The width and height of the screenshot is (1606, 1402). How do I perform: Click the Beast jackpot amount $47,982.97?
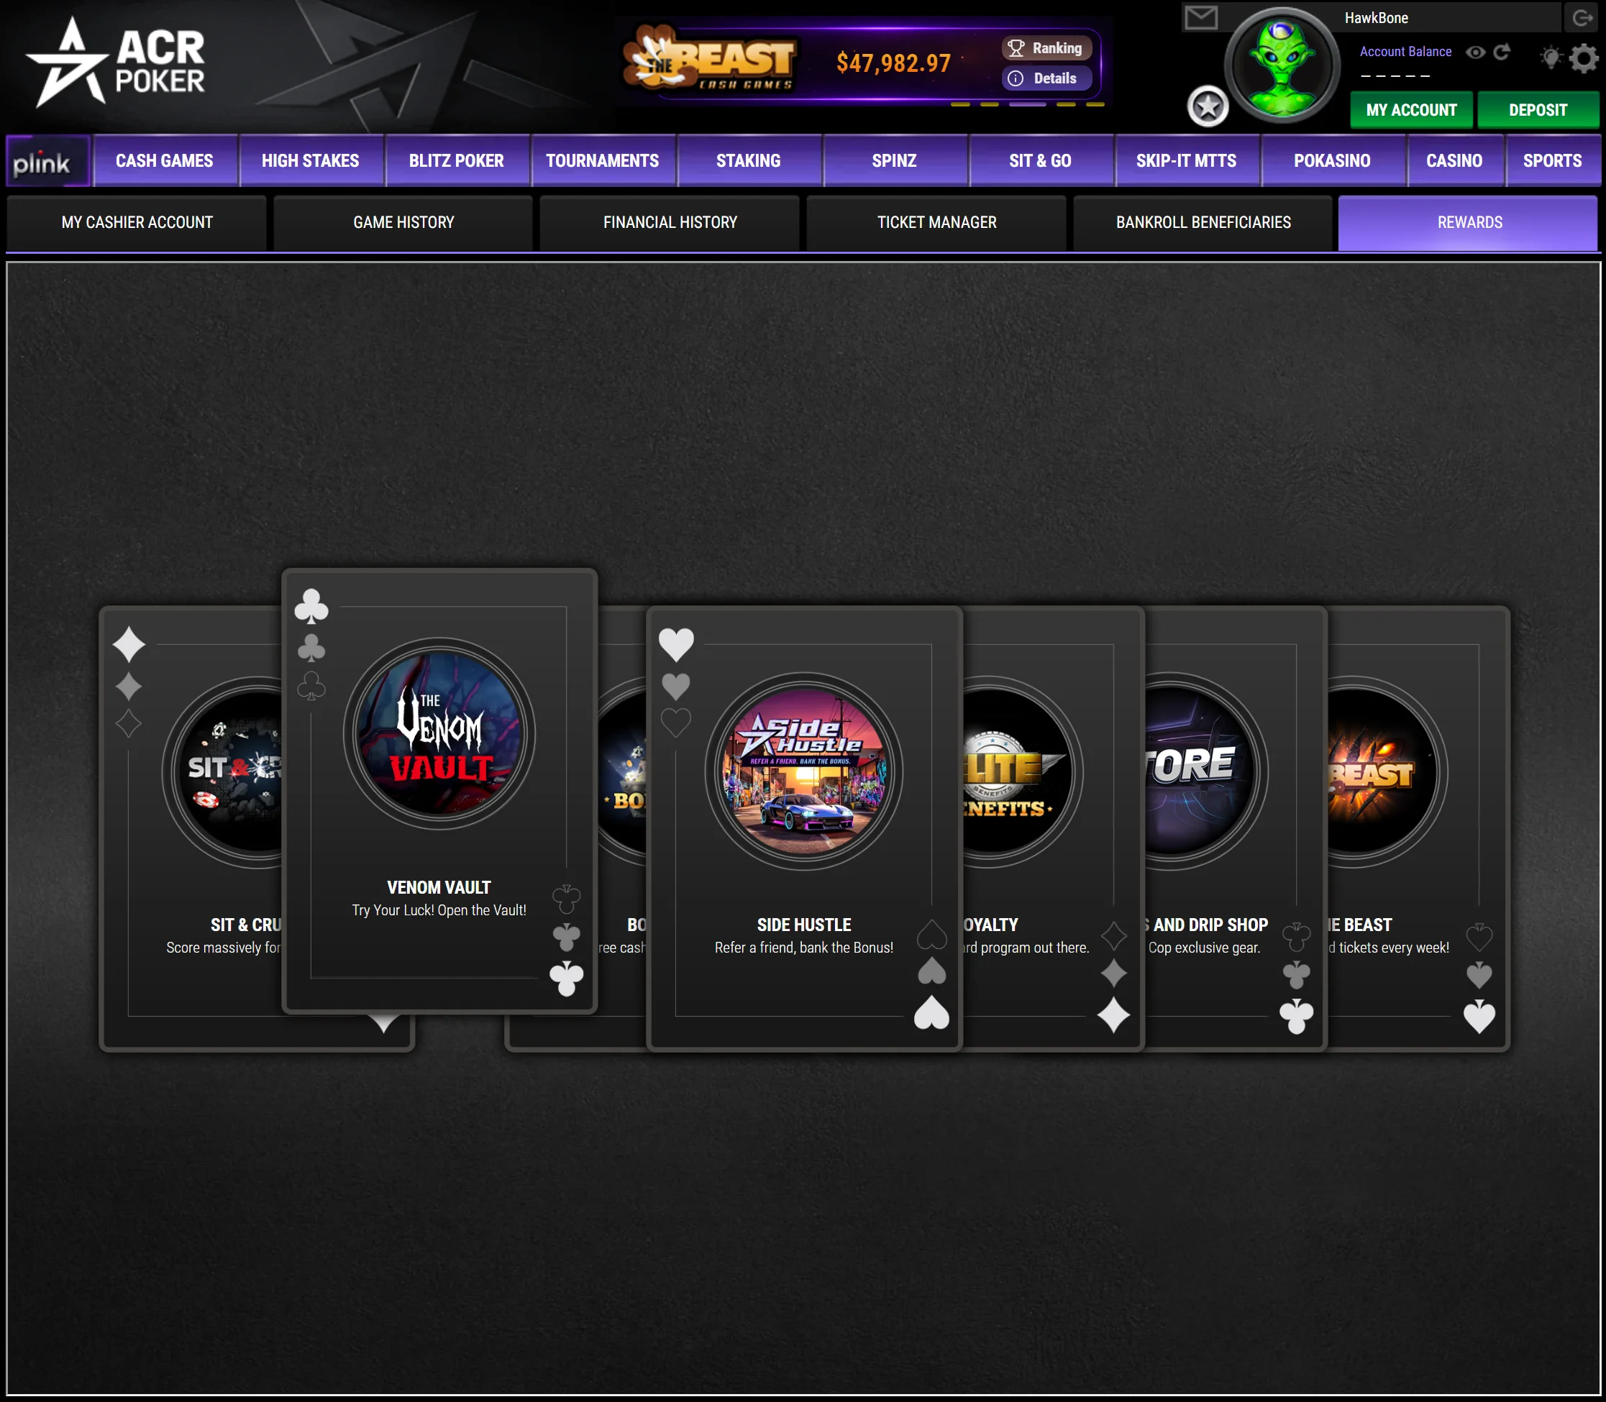tap(894, 63)
